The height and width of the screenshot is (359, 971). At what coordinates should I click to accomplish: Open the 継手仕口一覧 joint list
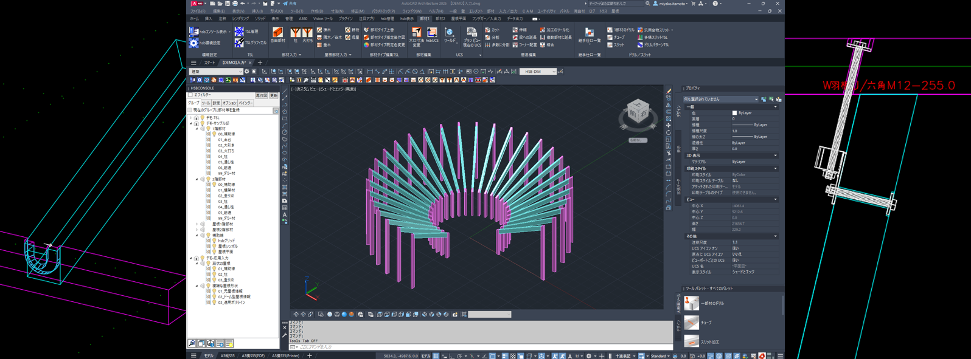(589, 35)
